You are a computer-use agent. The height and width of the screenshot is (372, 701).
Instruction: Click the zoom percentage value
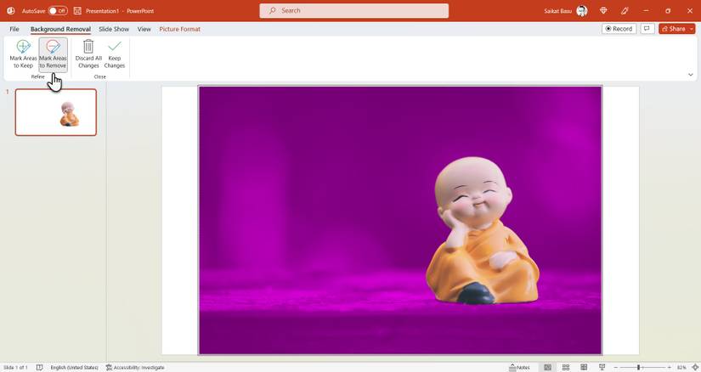(x=681, y=368)
